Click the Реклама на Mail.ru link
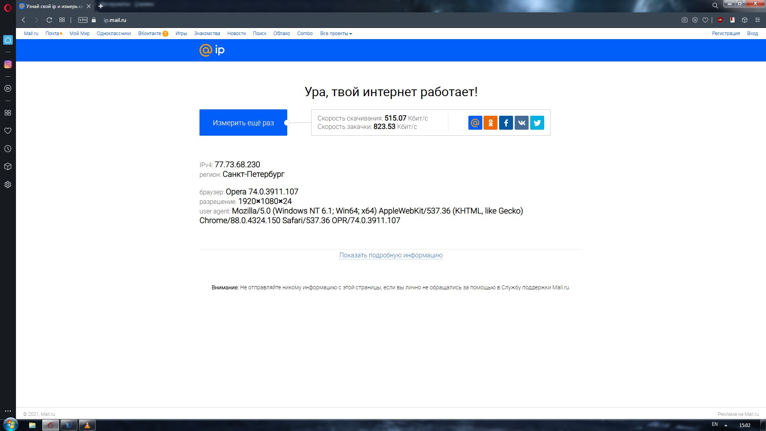Viewport: 766px width, 431px height. coord(738,414)
